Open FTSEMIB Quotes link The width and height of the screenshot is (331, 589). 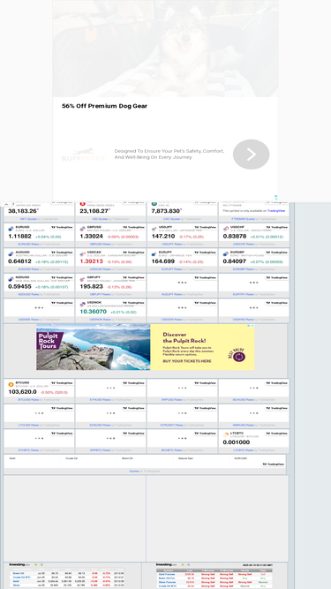[244, 219]
